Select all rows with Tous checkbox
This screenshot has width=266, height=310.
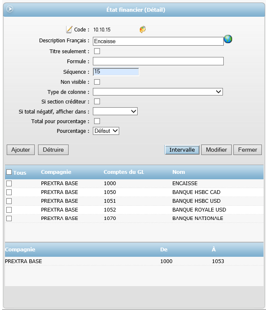(x=9, y=172)
